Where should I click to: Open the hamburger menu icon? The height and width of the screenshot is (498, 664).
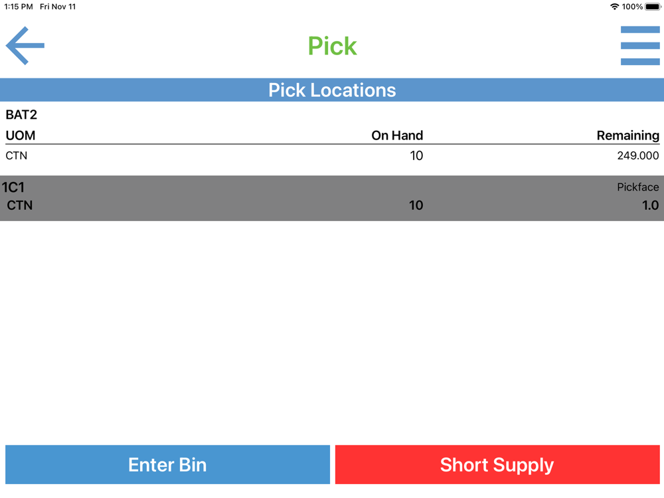click(640, 46)
